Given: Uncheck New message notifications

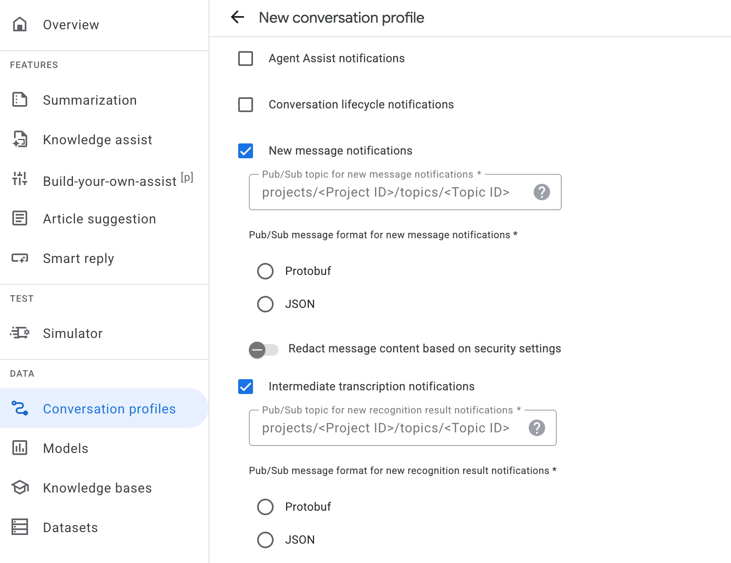Looking at the screenshot, I should [x=246, y=151].
